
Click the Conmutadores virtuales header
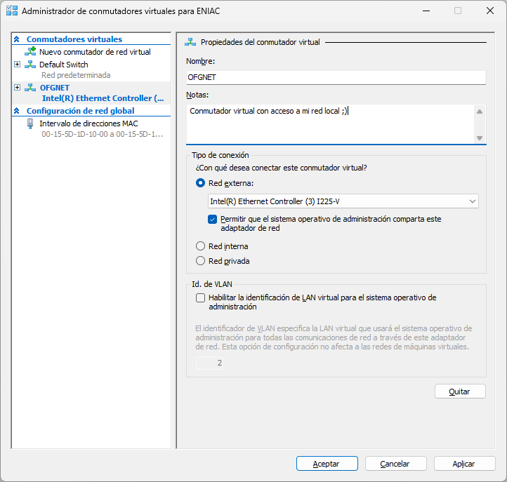74,39
